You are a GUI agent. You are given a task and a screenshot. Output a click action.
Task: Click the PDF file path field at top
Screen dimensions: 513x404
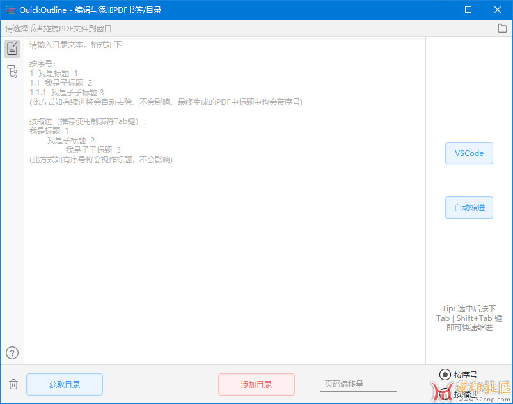[x=243, y=28]
